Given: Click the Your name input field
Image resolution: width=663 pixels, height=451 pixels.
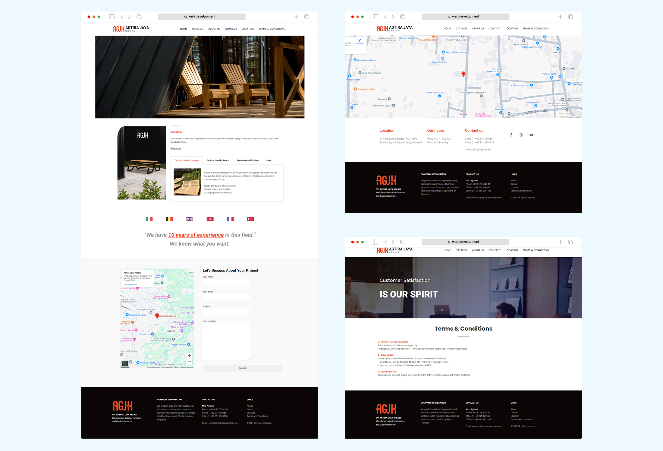Looking at the screenshot, I should point(226,282).
